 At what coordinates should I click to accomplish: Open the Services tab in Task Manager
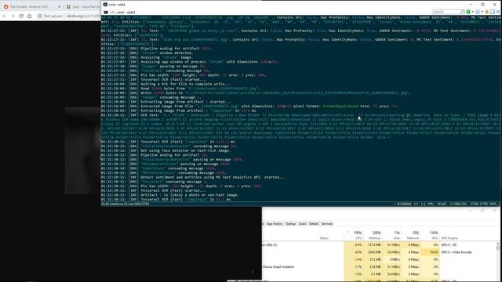pos(327,224)
